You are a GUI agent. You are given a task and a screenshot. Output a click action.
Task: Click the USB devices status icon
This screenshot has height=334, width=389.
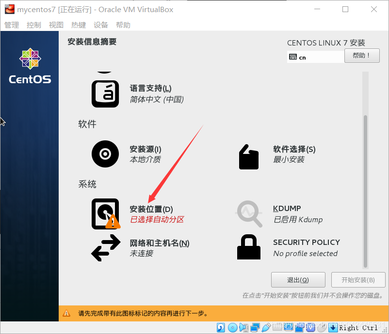pyautogui.click(x=266, y=328)
